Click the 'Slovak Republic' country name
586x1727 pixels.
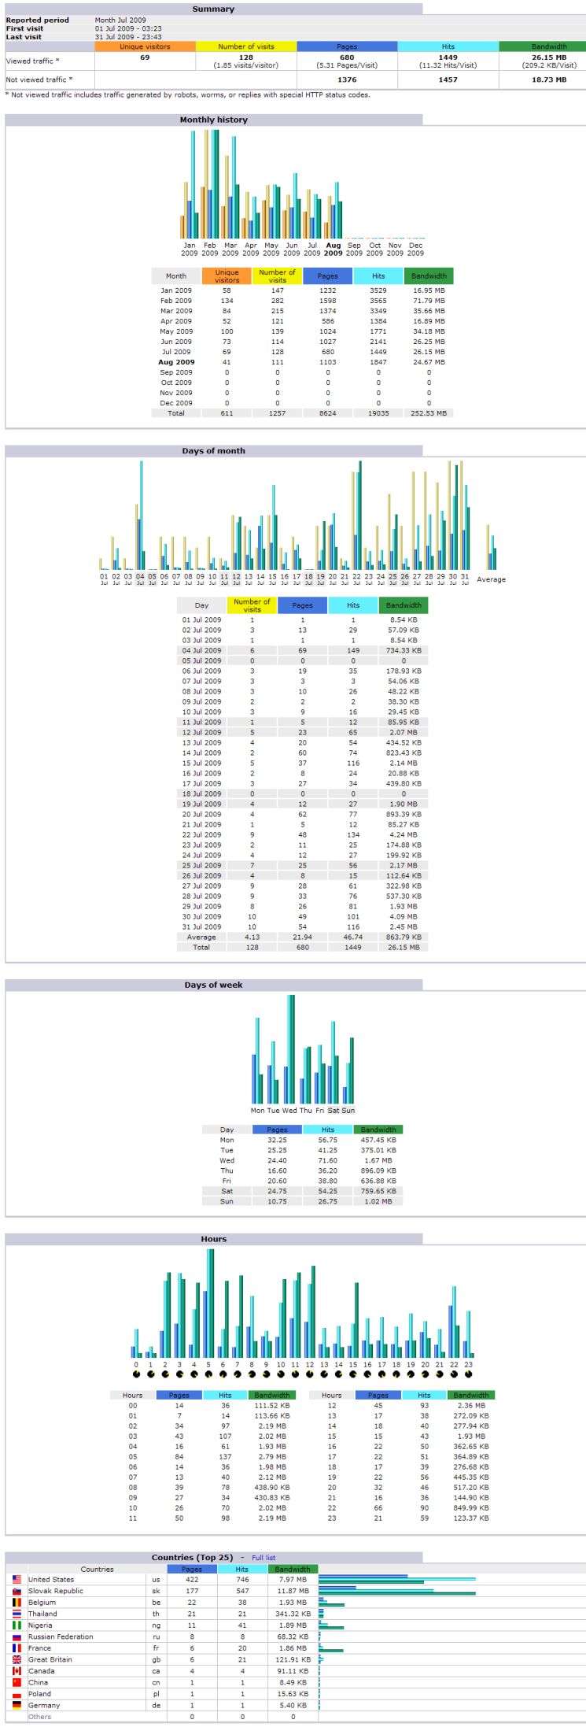55,1591
